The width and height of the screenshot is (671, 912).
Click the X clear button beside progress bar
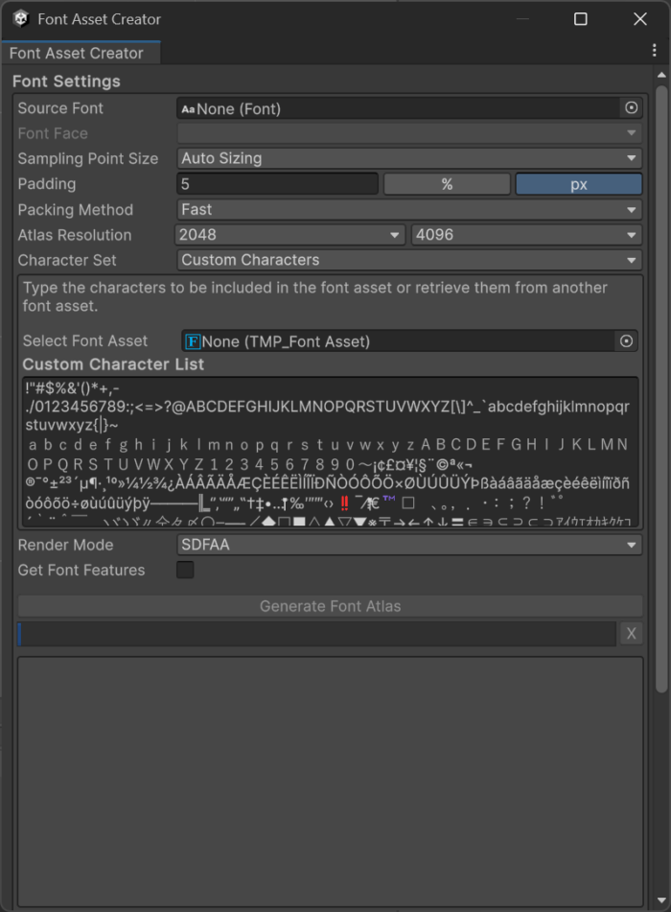(x=630, y=633)
